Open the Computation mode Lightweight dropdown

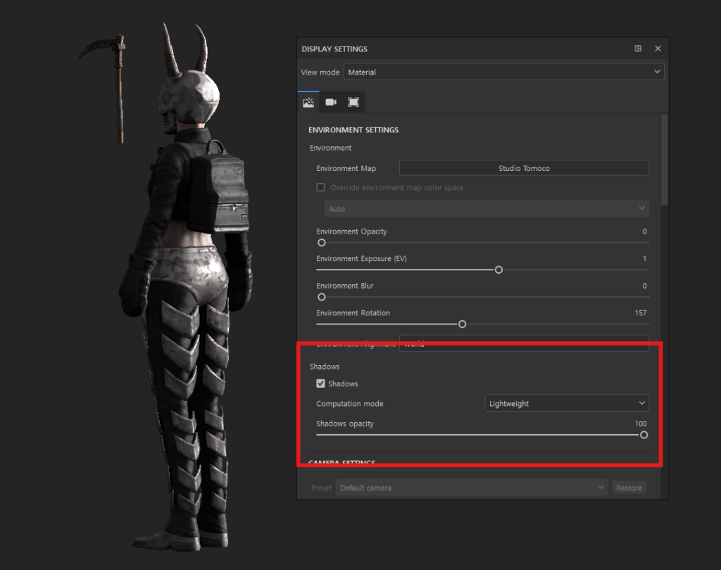click(567, 403)
